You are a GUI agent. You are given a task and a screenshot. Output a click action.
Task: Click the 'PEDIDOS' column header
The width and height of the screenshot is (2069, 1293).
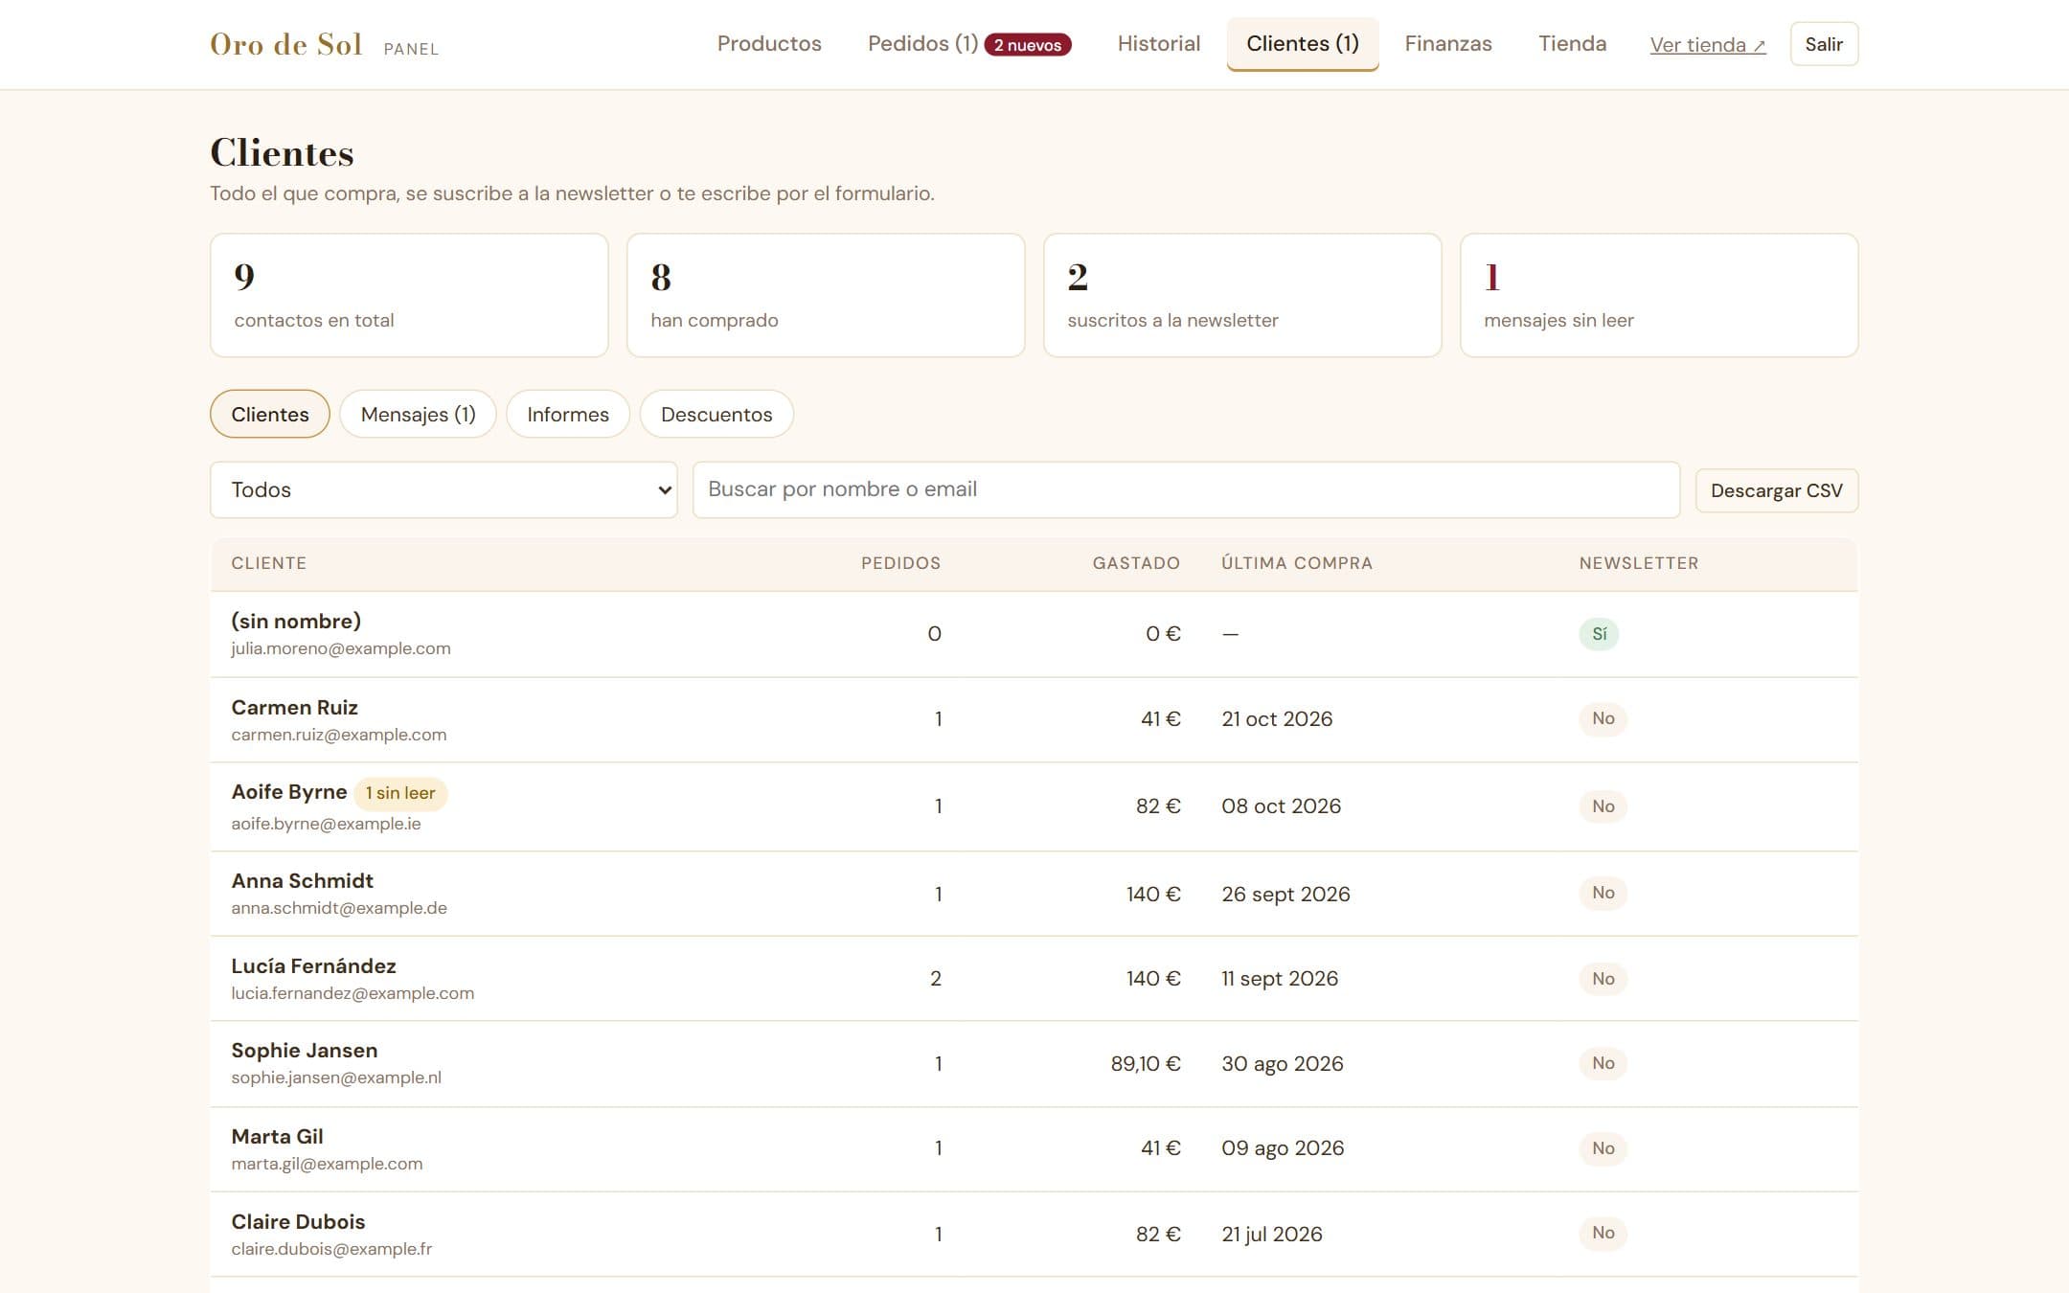[x=900, y=563]
